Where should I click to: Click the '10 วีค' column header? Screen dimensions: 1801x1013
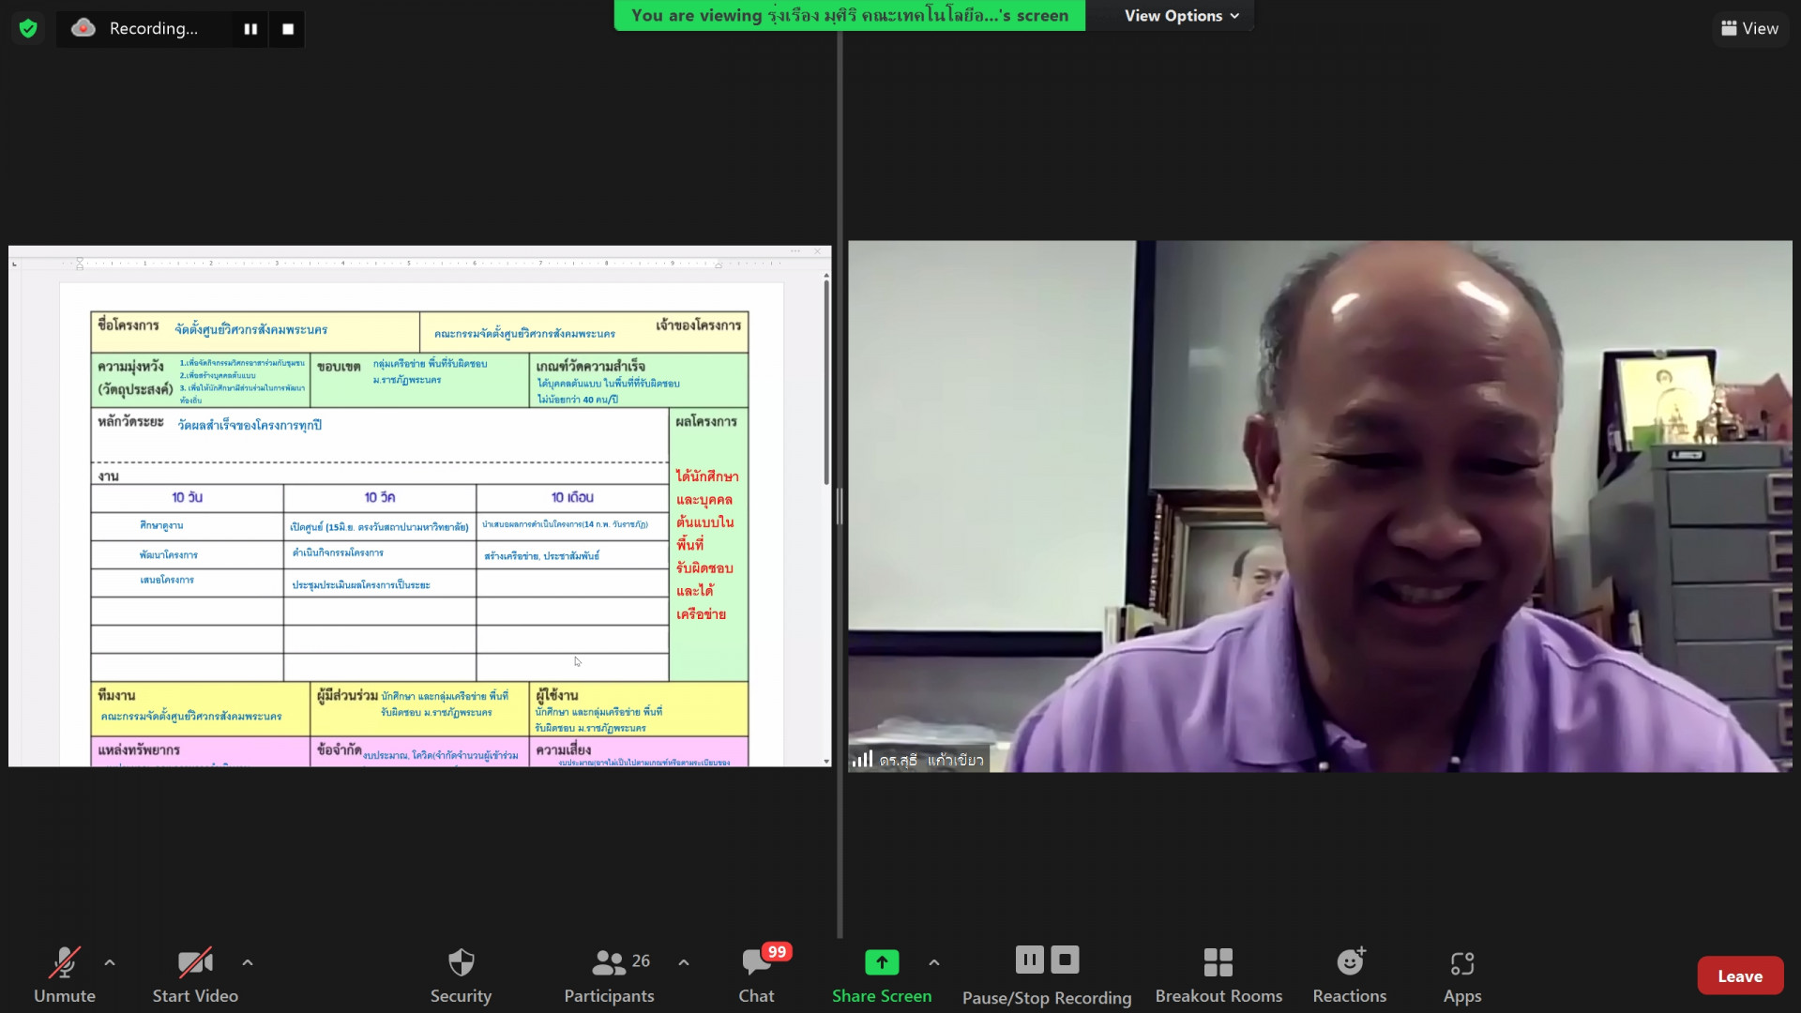(380, 497)
